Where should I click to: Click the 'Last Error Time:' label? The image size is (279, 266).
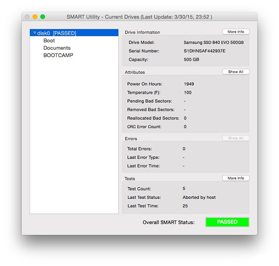coord(143,166)
